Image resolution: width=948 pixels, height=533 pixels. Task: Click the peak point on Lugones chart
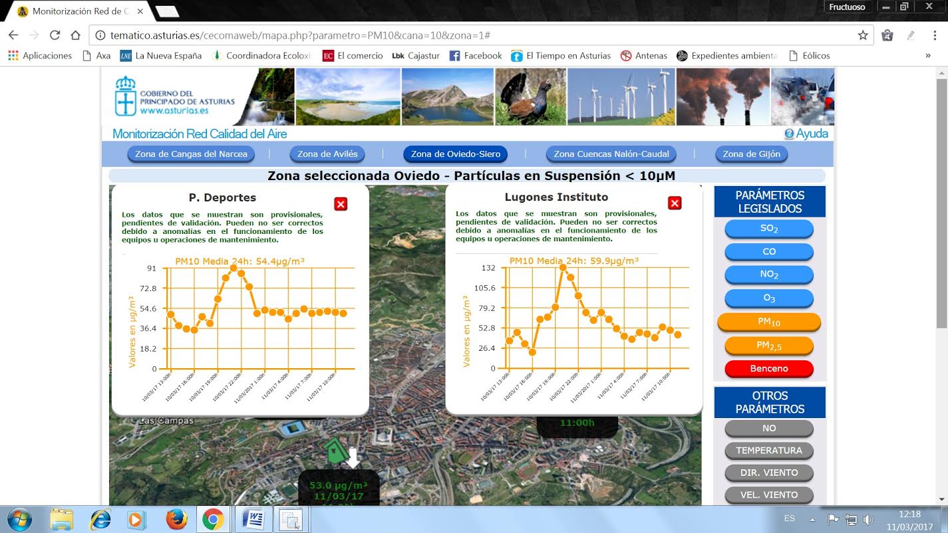pyautogui.click(x=563, y=268)
